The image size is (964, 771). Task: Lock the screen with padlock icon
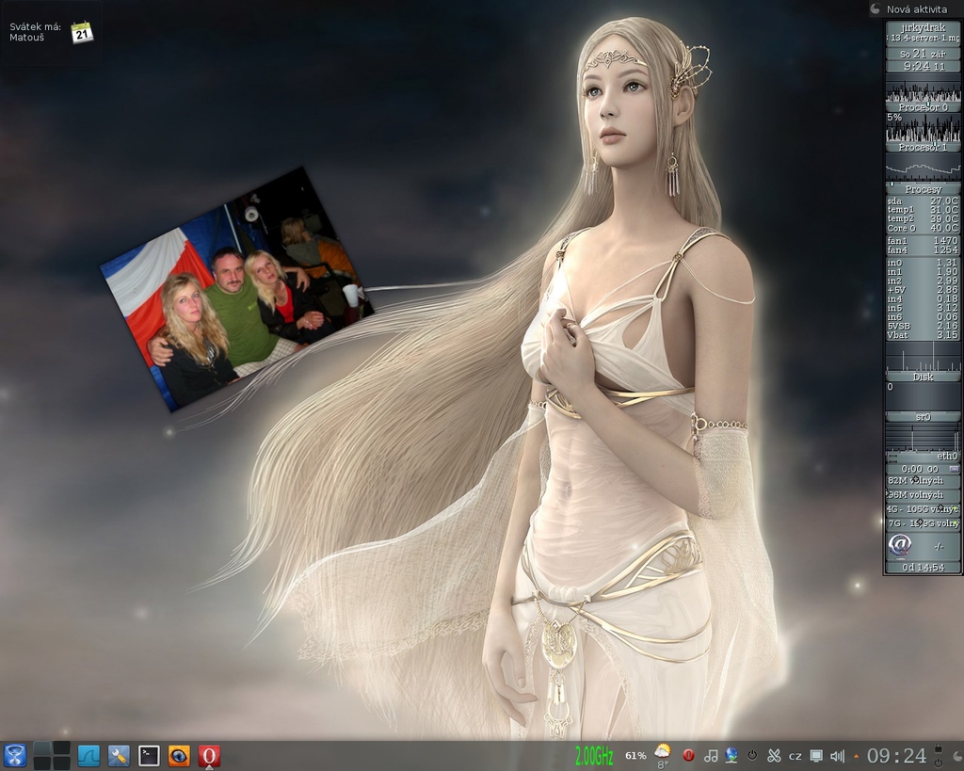(x=939, y=748)
